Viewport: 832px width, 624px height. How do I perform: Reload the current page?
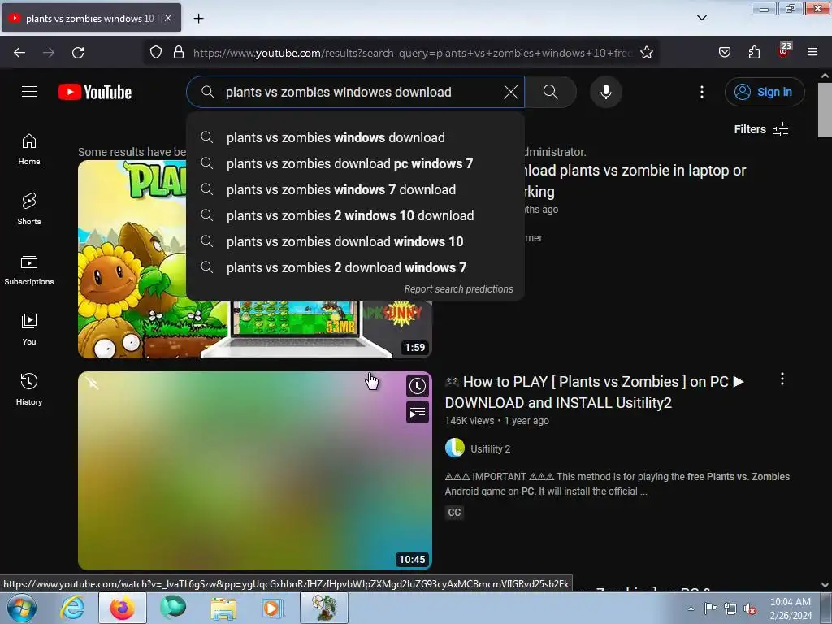tap(78, 53)
